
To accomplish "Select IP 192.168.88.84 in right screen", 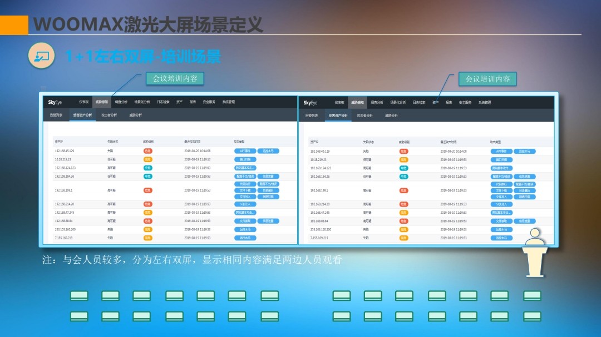I will tap(319, 221).
